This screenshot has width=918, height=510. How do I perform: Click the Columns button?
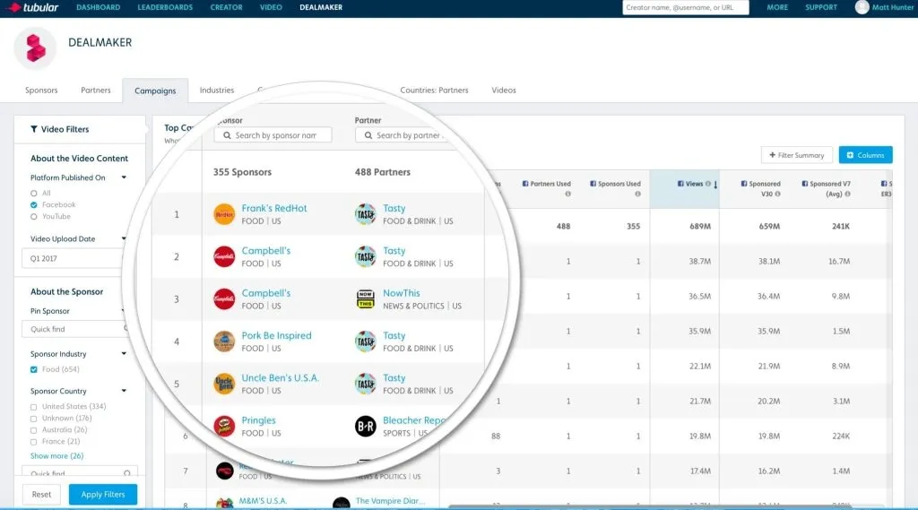[865, 155]
